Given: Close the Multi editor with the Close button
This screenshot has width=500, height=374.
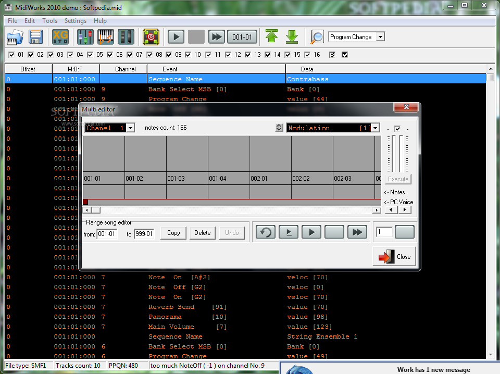Looking at the screenshot, I should pyautogui.click(x=394, y=256).
